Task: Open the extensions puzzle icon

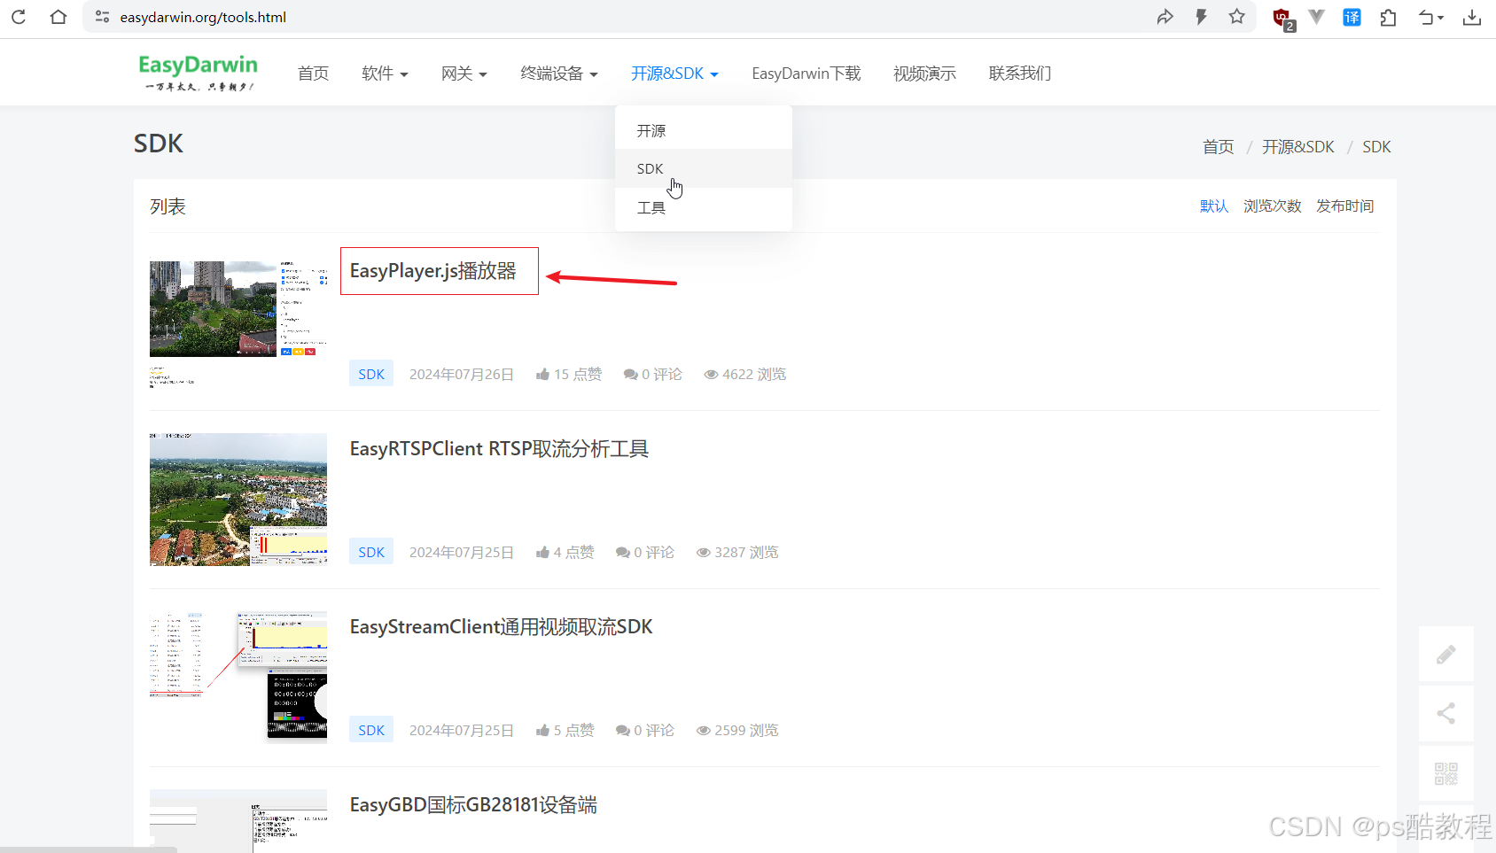Action: coord(1389,17)
